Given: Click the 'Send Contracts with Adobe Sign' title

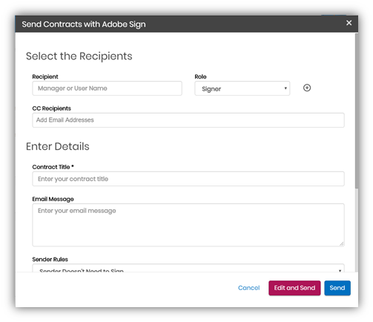Looking at the screenshot, I should click(84, 24).
